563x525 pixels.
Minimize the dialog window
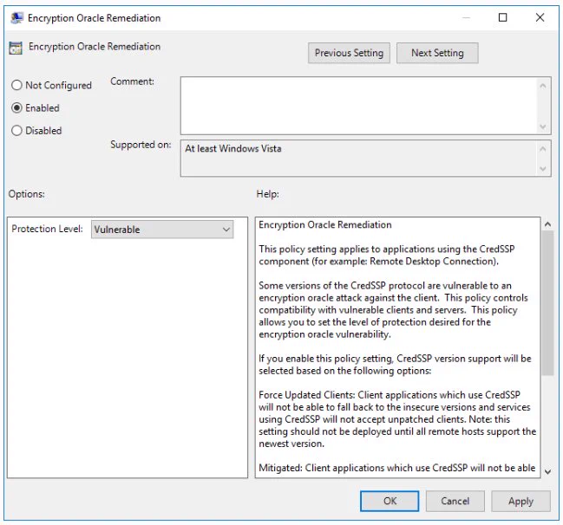(466, 17)
